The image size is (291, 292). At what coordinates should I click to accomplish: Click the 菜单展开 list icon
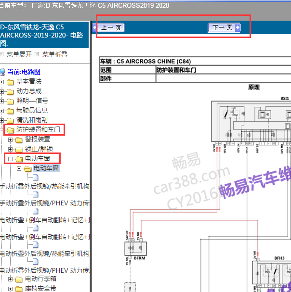pyautogui.click(x=1, y=54)
